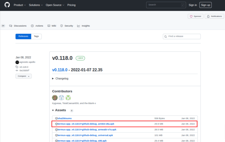The image size is (225, 142).
Task: Download the universal apk file
Action: coord(85,135)
